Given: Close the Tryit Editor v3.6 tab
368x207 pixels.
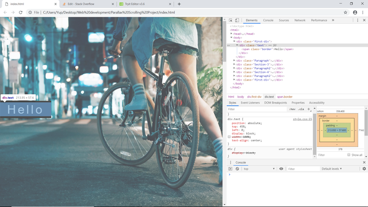Looking at the screenshot, I should pyautogui.click(x=170, y=4).
